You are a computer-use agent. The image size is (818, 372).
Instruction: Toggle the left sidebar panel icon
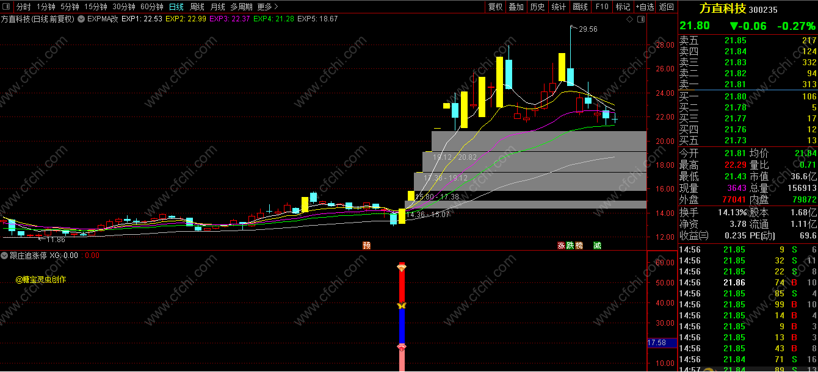pyautogui.click(x=7, y=7)
